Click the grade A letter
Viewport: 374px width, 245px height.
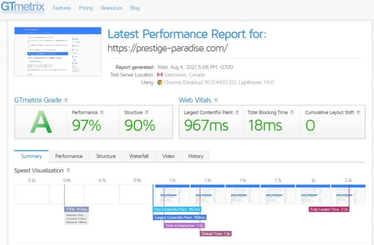pyautogui.click(x=41, y=122)
